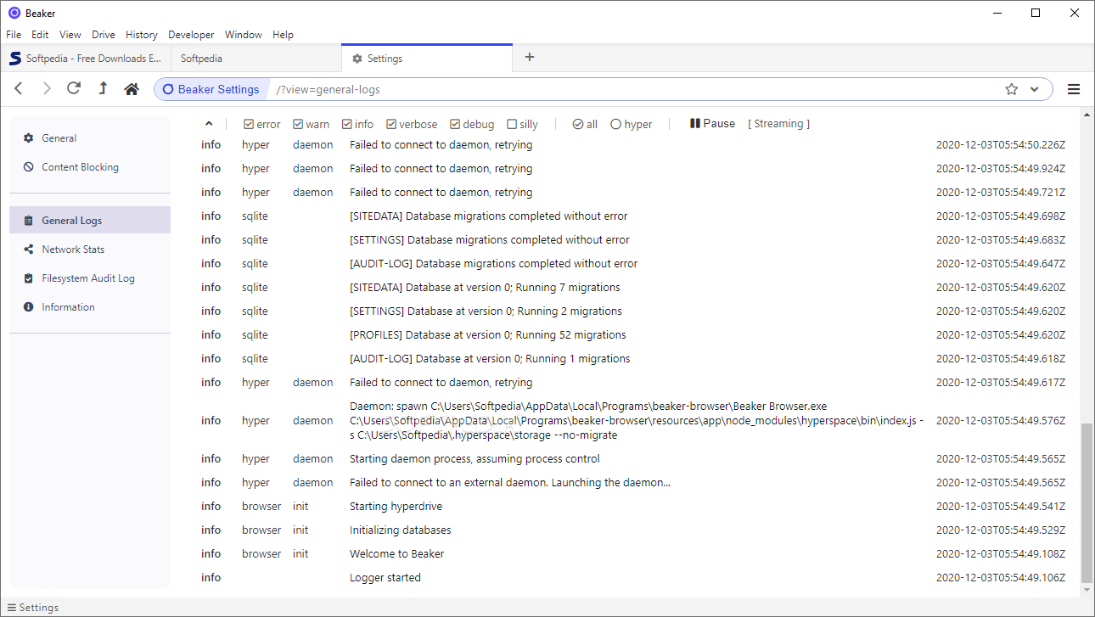The image size is (1095, 617).
Task: Click the vertical scrollbar thumb
Action: click(x=1087, y=502)
